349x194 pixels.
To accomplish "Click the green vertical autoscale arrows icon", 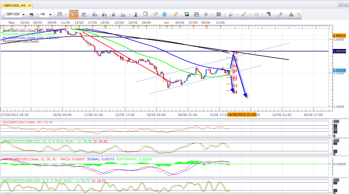I will tap(135, 14).
